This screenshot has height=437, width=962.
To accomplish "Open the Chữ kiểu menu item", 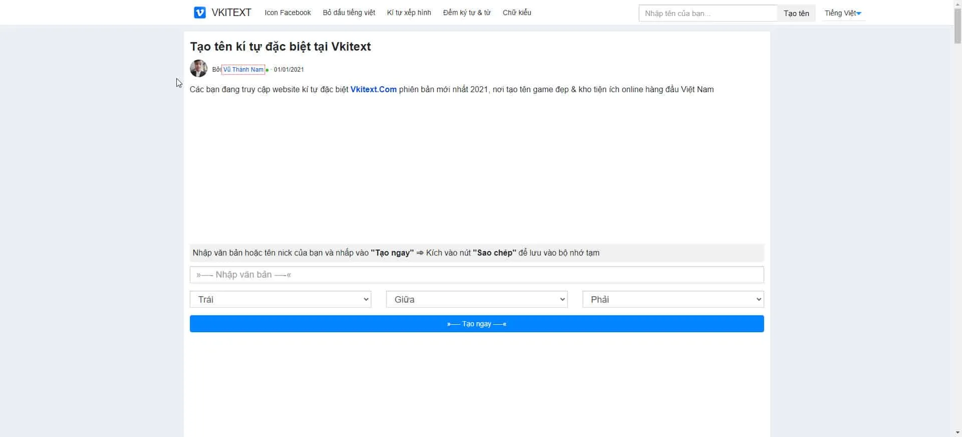I will [x=517, y=13].
